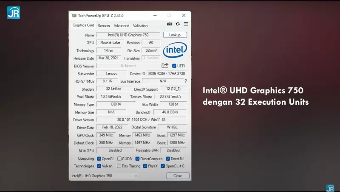The height and width of the screenshot is (192, 340).
Task: Click the Default Clock field 350 MHz
Action: [x=106, y=143]
